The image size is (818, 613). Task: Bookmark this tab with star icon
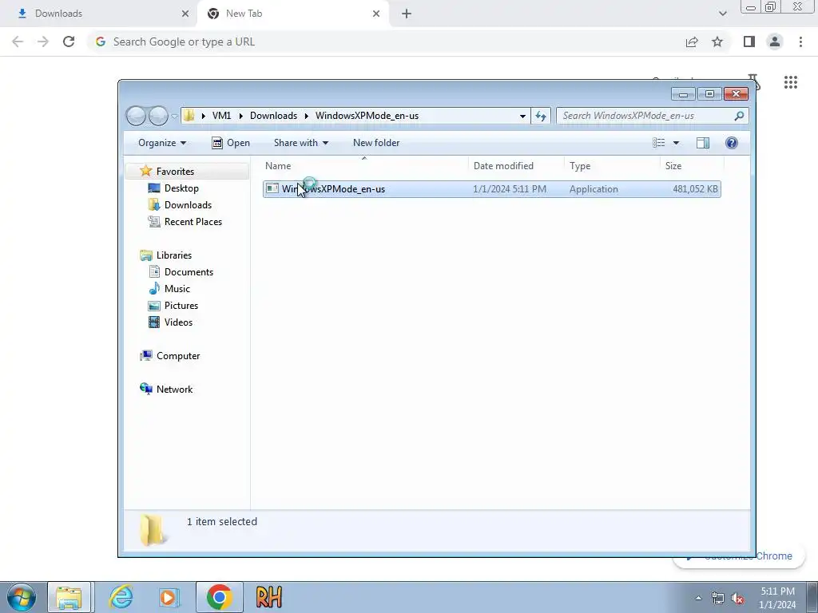click(x=717, y=42)
